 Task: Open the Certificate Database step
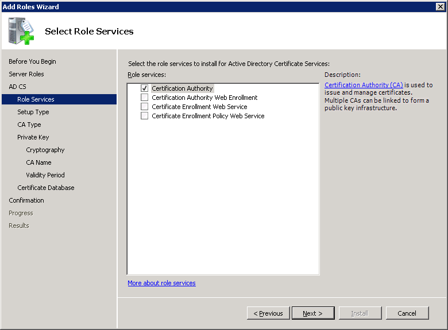click(x=46, y=188)
